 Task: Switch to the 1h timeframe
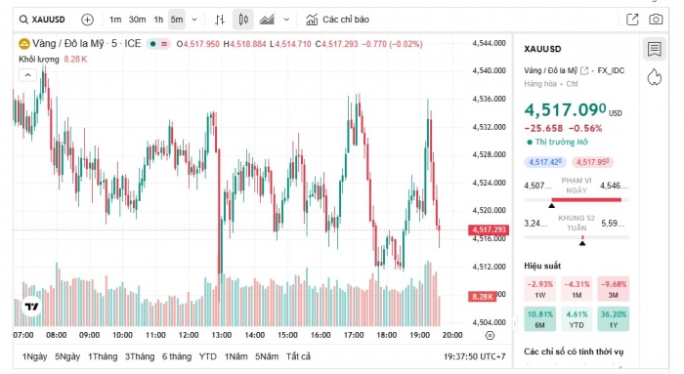pyautogui.click(x=158, y=20)
